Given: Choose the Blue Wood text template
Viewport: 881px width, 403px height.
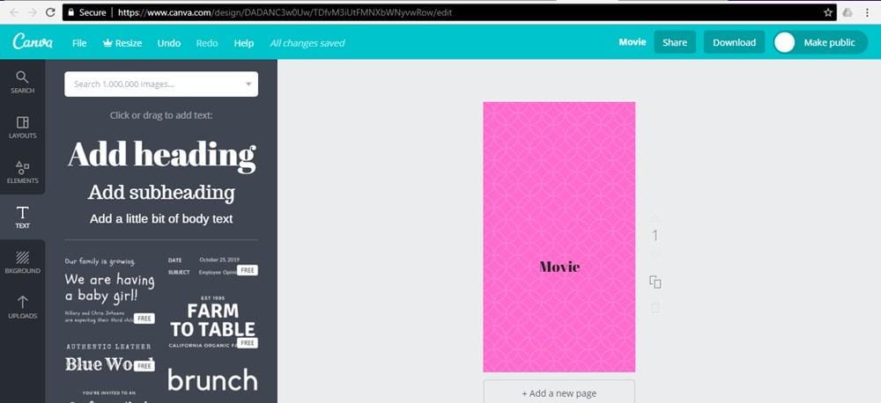Looking at the screenshot, I should tap(109, 357).
